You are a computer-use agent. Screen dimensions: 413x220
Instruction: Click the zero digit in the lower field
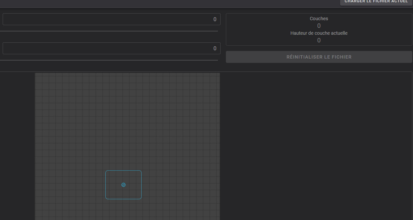pos(215,48)
